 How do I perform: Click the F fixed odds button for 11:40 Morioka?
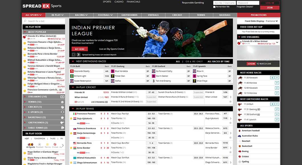pyautogui.click(x=277, y=83)
